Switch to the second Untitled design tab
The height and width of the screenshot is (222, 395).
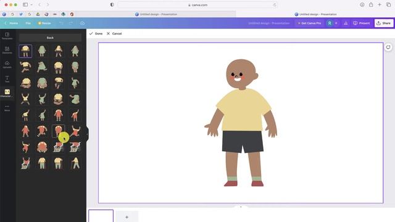coord(315,14)
